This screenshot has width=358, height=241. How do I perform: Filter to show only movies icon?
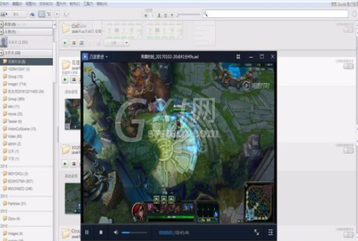click(166, 15)
